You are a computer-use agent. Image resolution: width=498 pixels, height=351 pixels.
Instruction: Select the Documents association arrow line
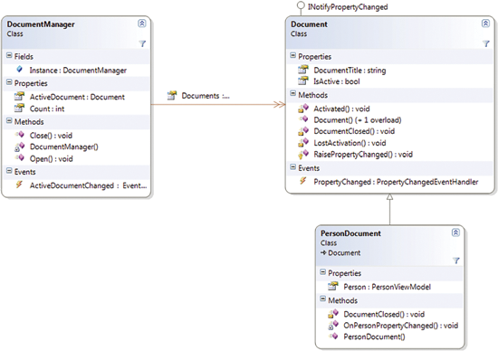point(218,104)
